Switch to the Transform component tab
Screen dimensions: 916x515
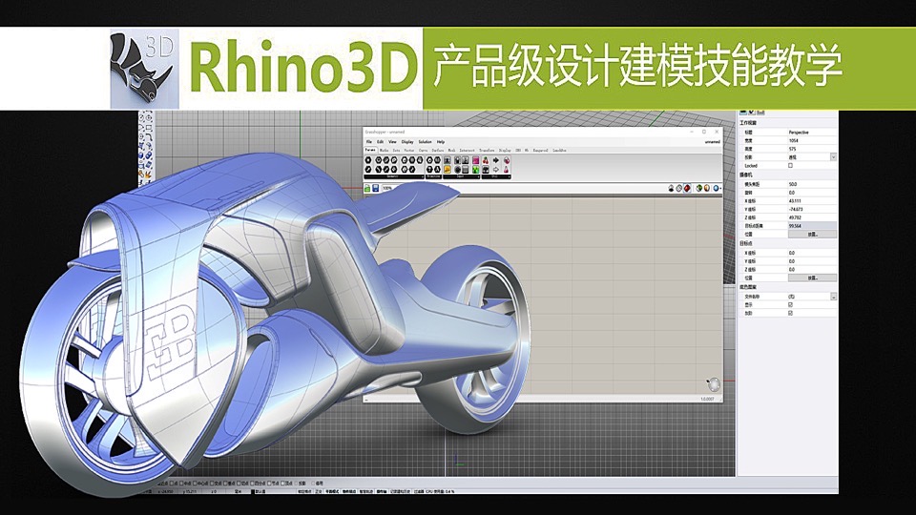[x=487, y=150]
